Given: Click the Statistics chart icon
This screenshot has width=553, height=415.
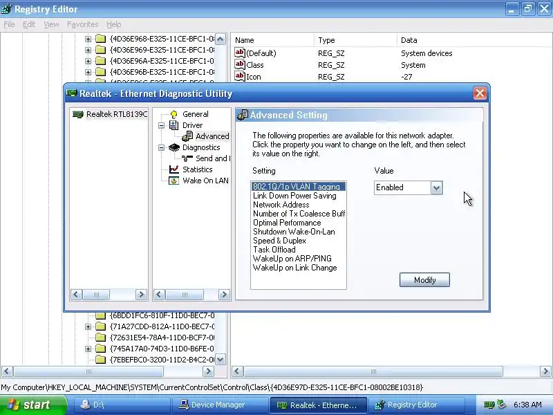Looking at the screenshot, I should click(174, 169).
